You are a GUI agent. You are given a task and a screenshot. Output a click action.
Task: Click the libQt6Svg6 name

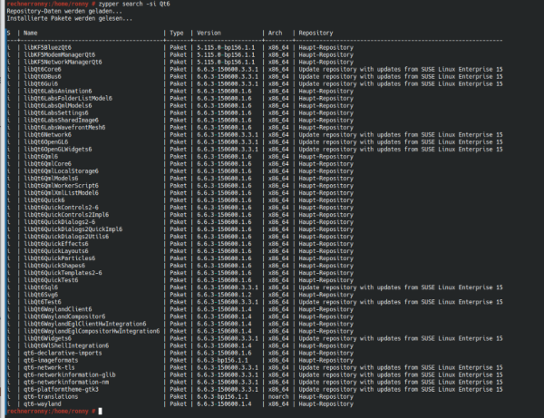[x=41, y=295]
